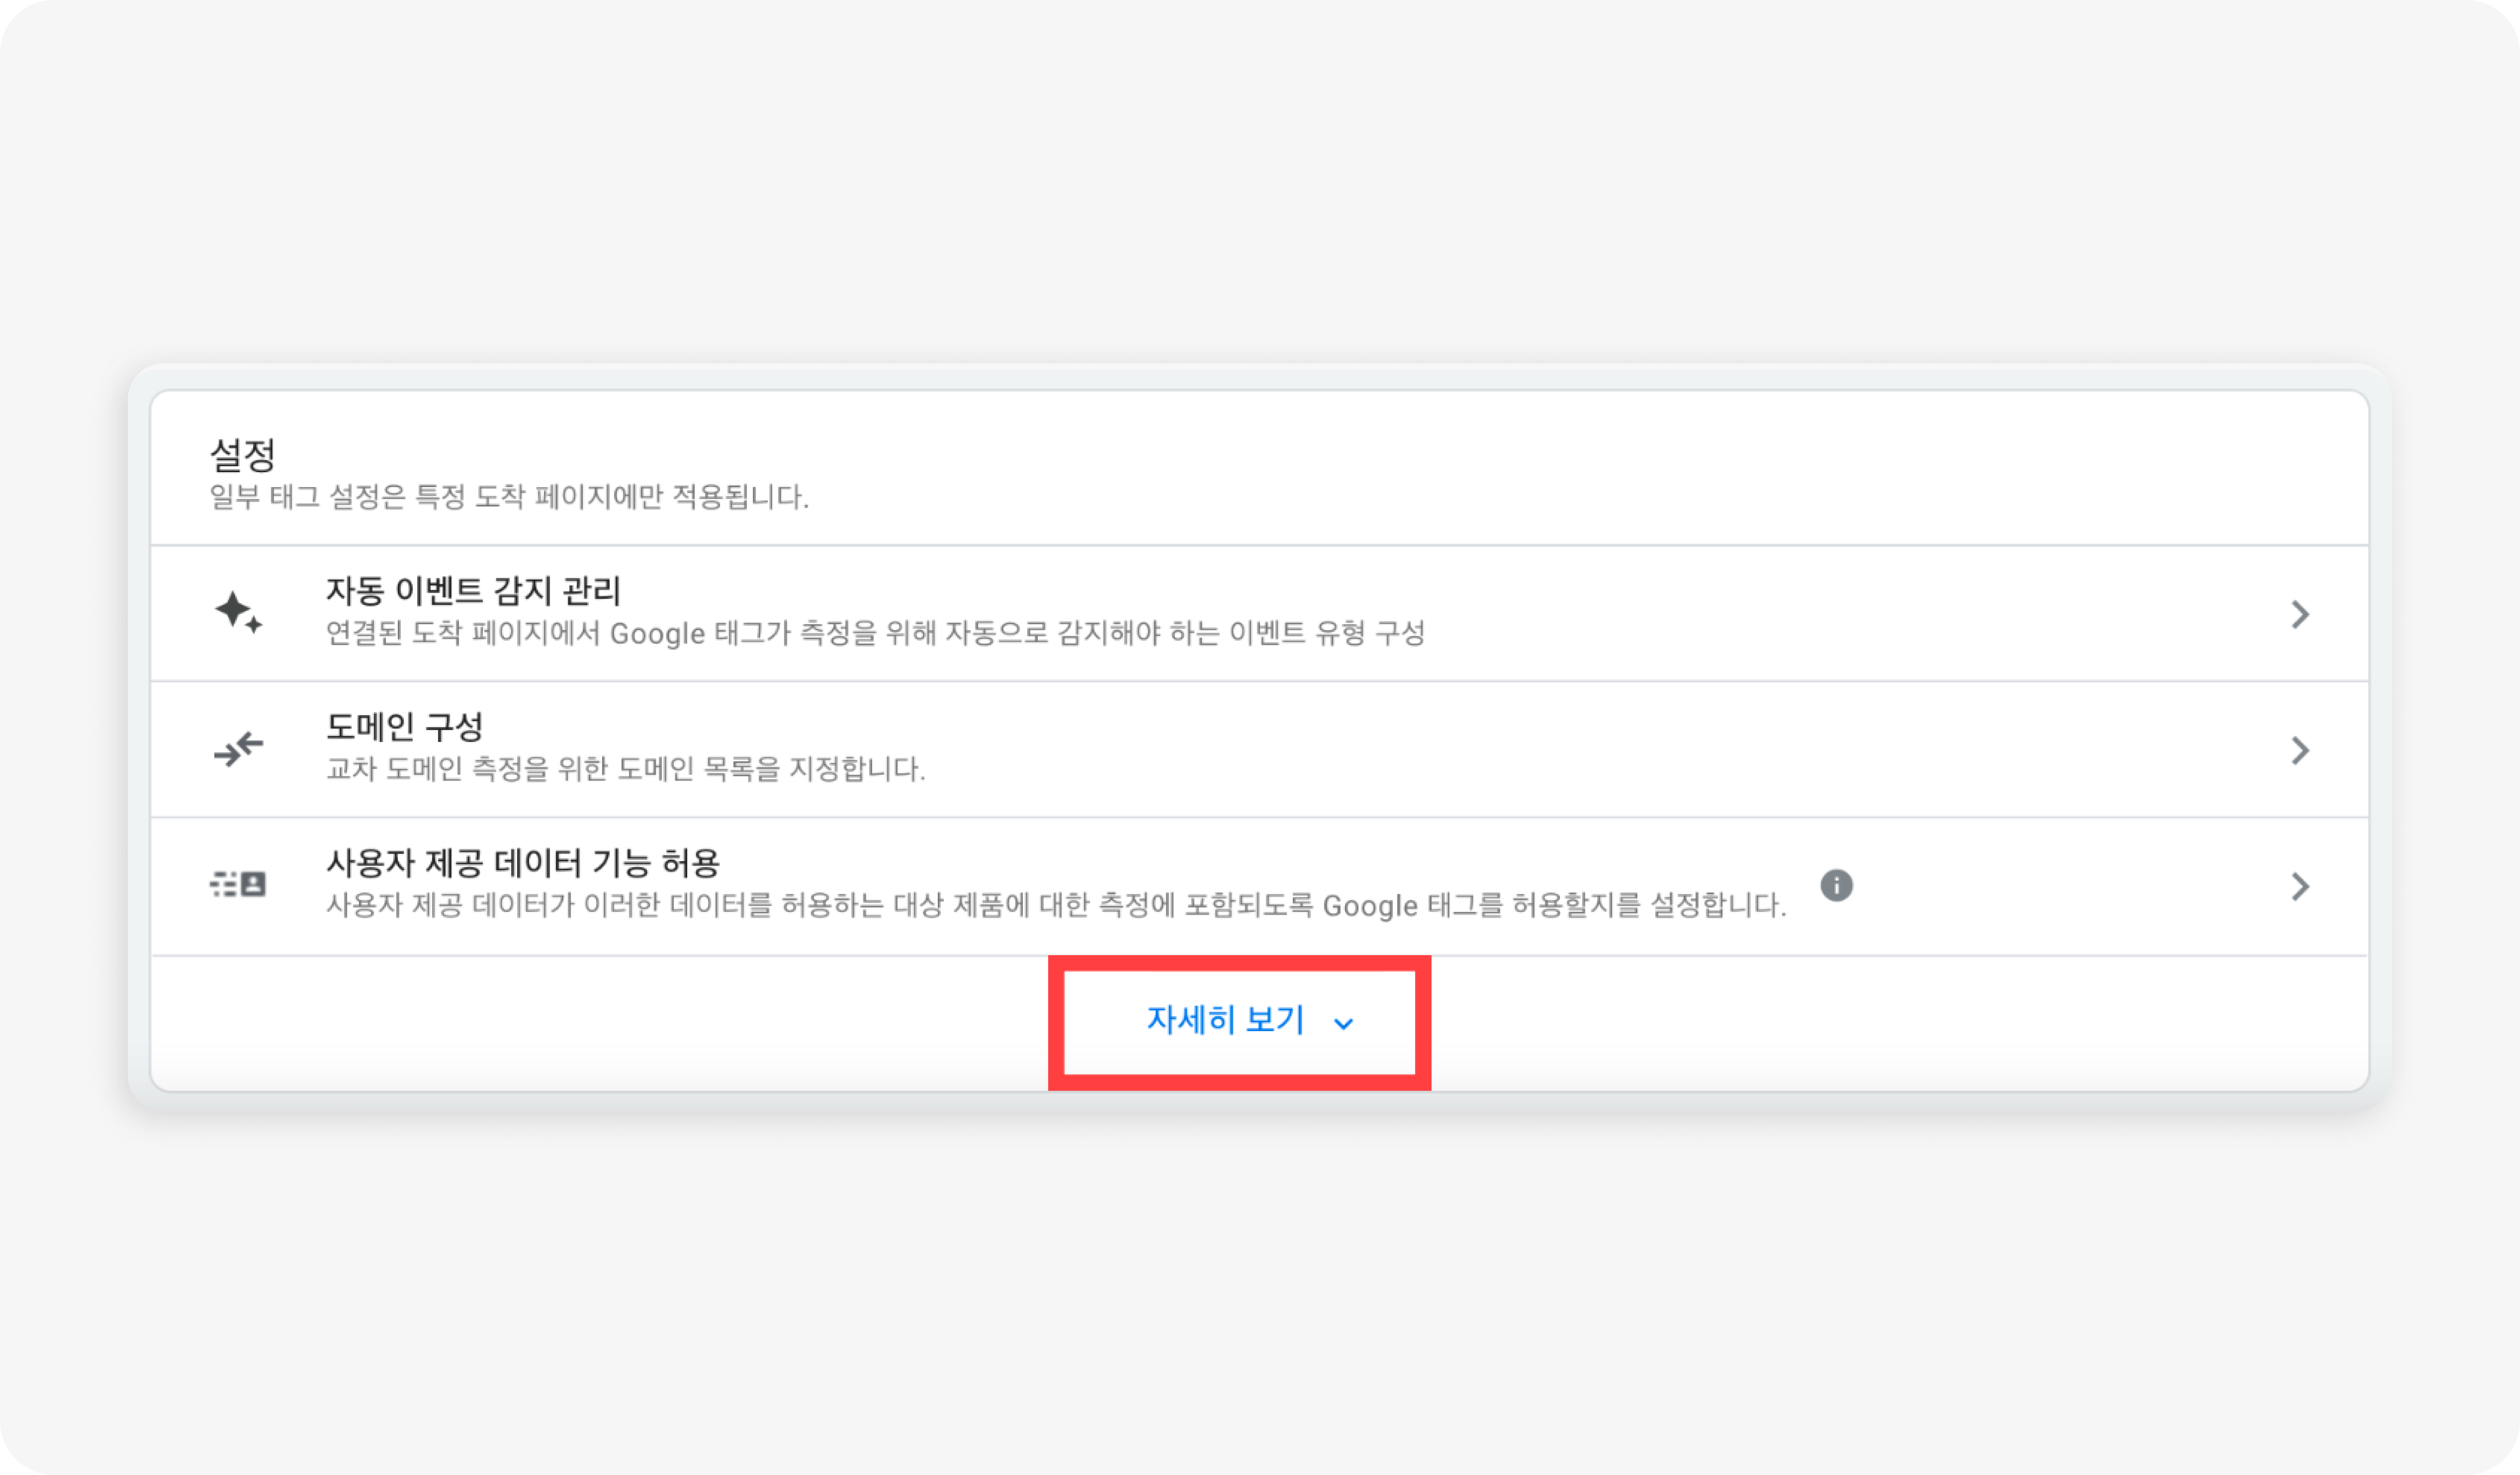This screenshot has height=1475, width=2520.
Task: Click the sparkle icon for 자동 이벤트 감지 관리
Action: point(238,612)
